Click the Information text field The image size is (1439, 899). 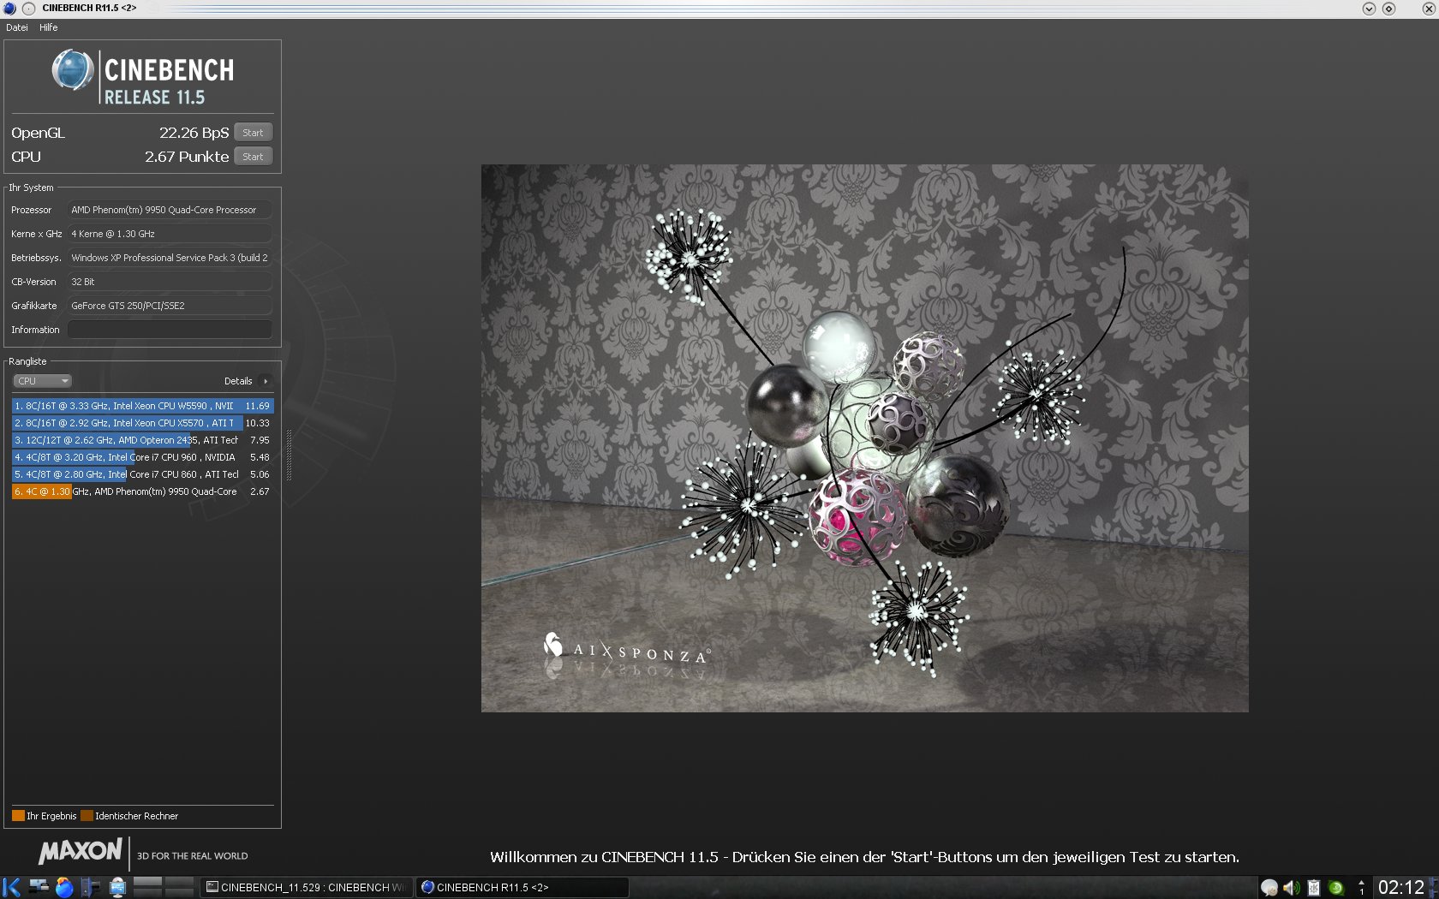point(170,330)
